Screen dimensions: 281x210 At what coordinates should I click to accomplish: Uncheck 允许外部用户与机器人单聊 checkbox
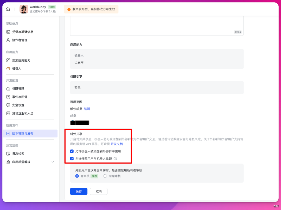pos(72,159)
